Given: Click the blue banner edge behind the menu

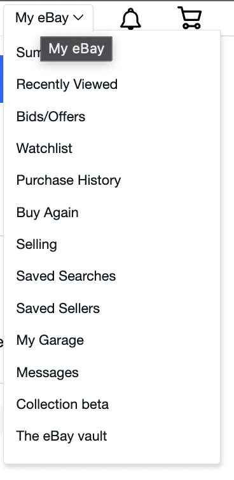Looking at the screenshot, I should coord(1,79).
